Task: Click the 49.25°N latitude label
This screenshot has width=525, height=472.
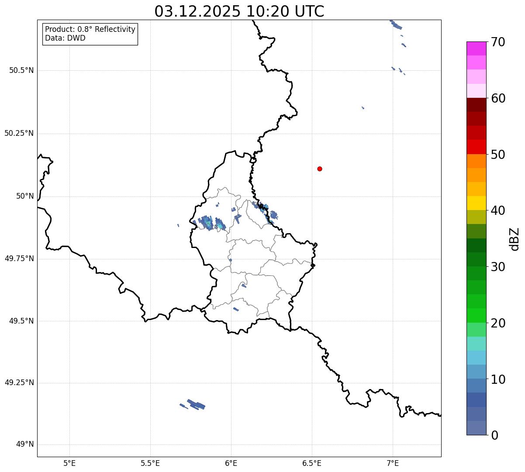Action: tap(19, 382)
